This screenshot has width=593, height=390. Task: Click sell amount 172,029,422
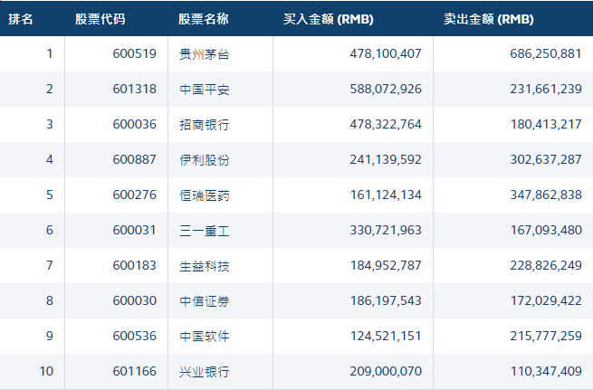pyautogui.click(x=546, y=300)
